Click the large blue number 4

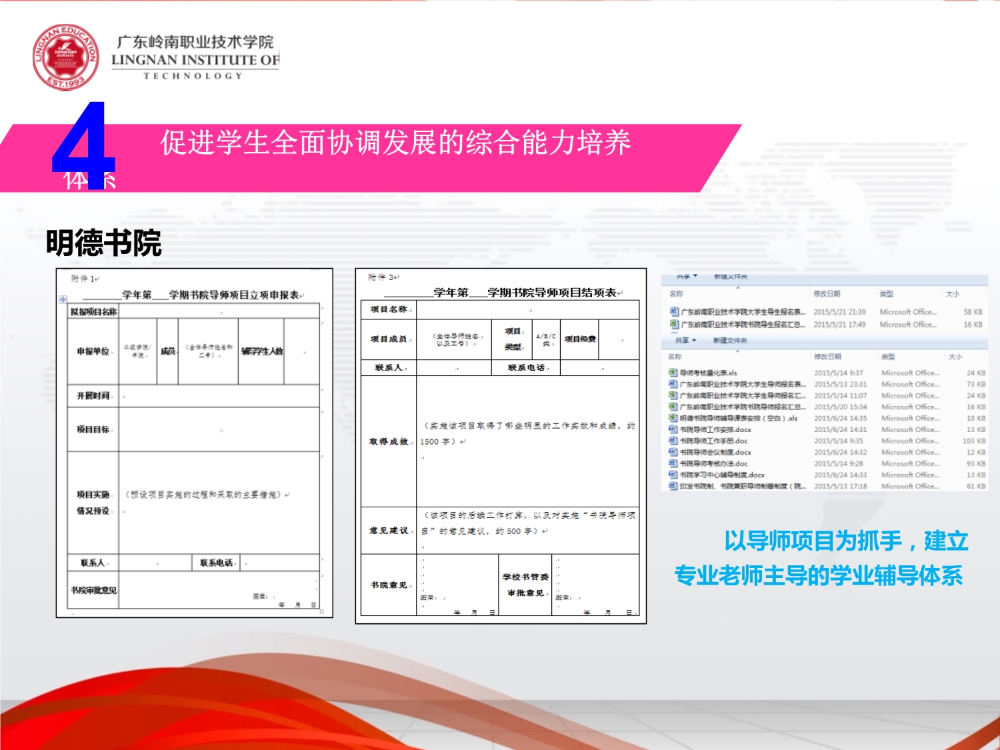[83, 145]
